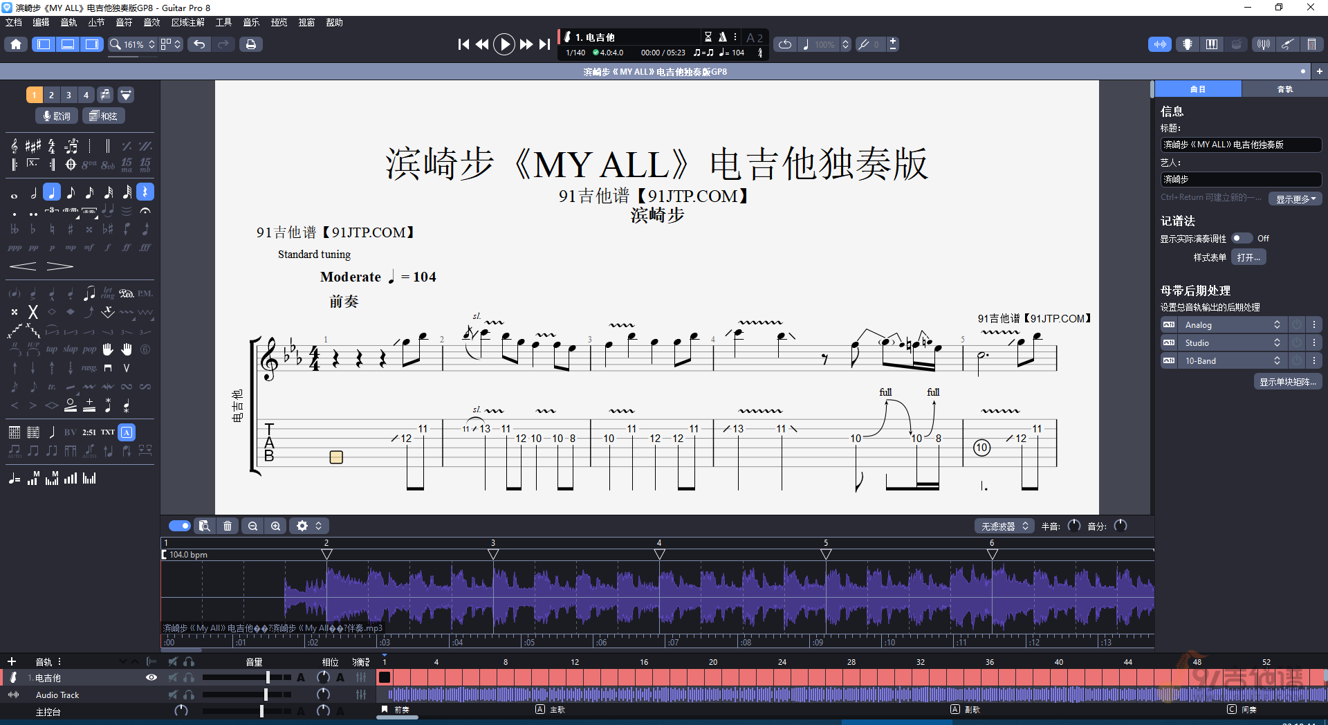
Task: Select the quarter note duration
Action: coord(52,192)
